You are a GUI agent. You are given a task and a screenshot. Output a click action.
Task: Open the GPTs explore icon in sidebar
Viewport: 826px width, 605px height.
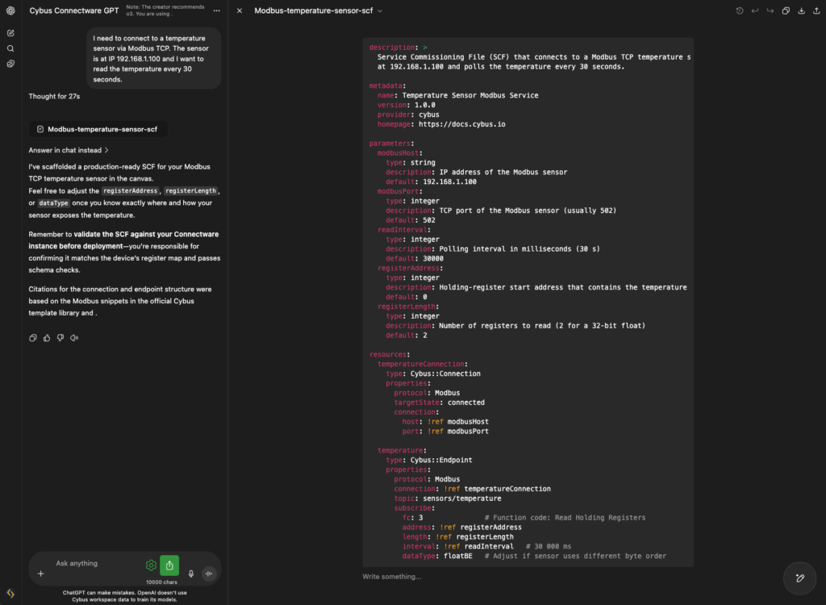(10, 64)
